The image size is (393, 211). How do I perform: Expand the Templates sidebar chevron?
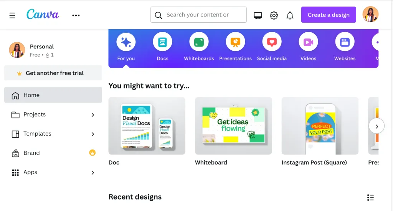click(x=93, y=134)
